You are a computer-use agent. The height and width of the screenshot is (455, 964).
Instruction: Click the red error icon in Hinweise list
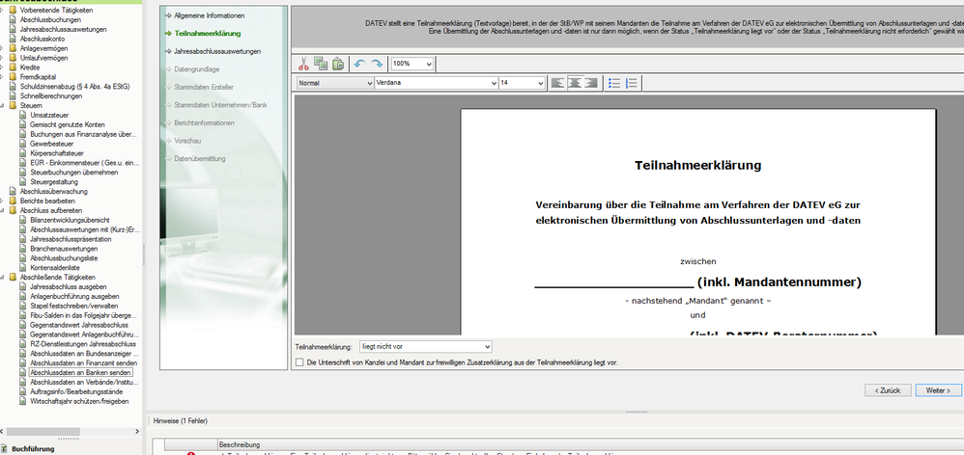point(191,454)
